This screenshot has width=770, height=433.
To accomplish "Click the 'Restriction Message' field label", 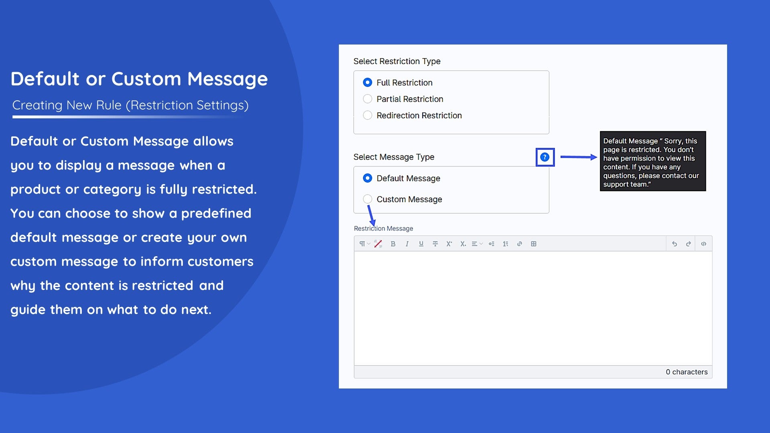I will (383, 229).
